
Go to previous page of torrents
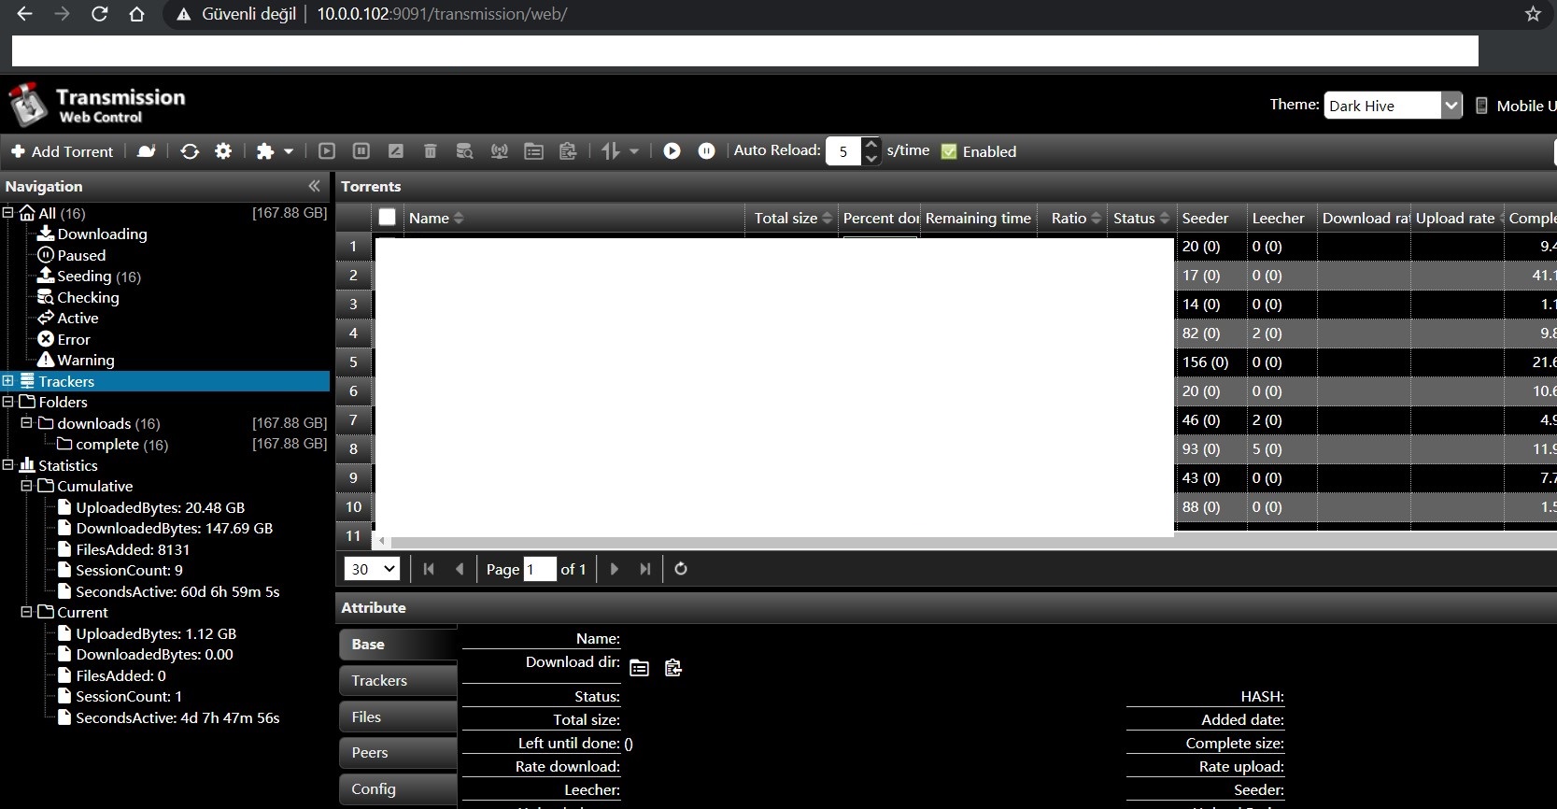click(460, 569)
